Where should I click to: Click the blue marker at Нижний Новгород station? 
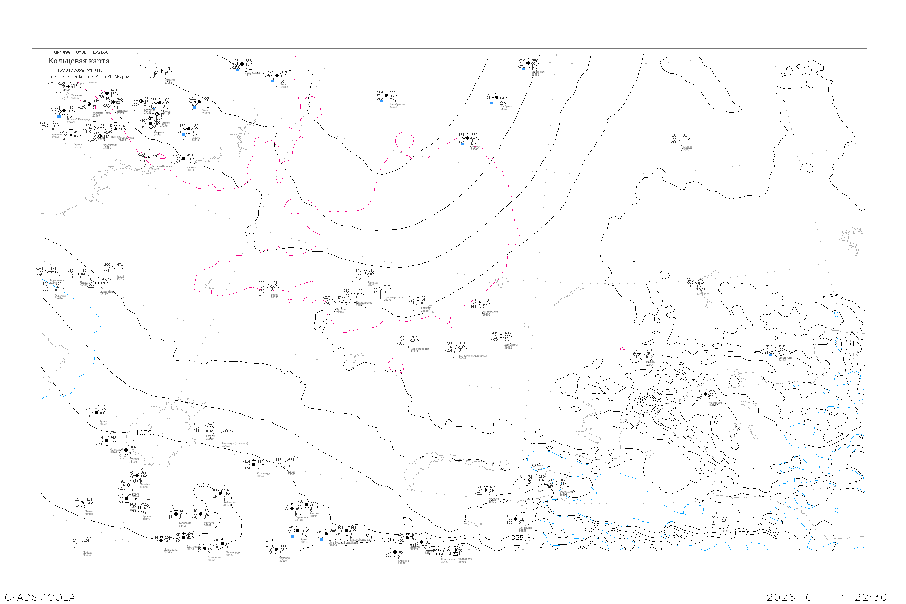[59, 116]
